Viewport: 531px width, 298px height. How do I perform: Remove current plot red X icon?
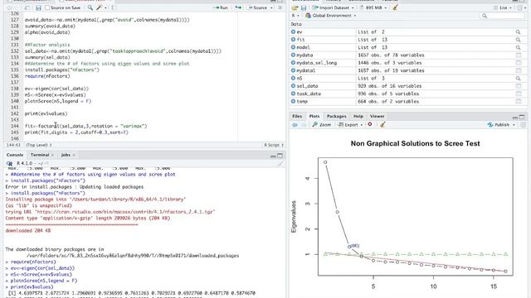(x=370, y=124)
